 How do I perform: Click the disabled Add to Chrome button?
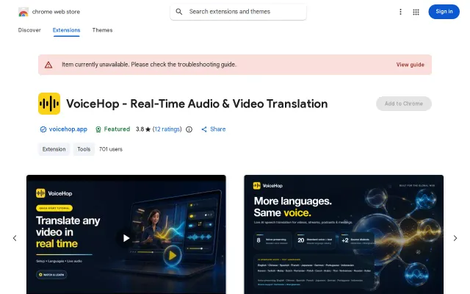[x=404, y=104]
